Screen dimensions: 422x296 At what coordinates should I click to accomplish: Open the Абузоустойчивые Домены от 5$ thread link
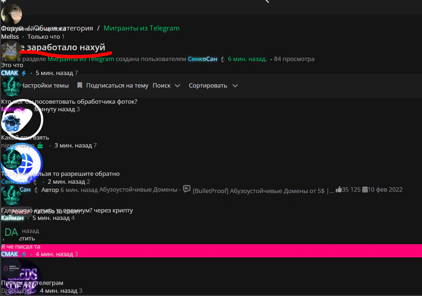pyautogui.click(x=263, y=191)
